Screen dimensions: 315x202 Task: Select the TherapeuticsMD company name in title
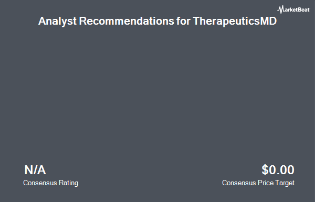(235, 21)
